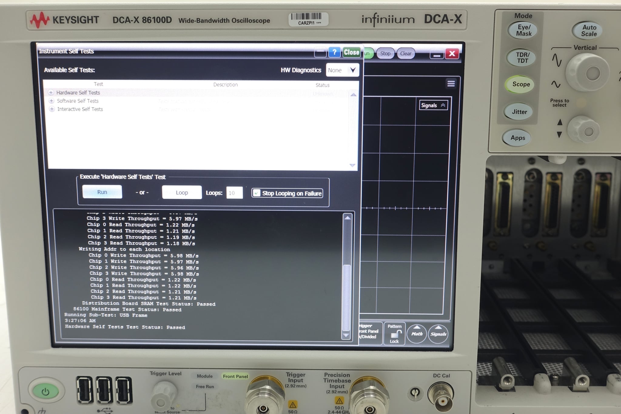Click the blue help question mark icon
Image resolution: width=621 pixels, height=414 pixels.
334,52
